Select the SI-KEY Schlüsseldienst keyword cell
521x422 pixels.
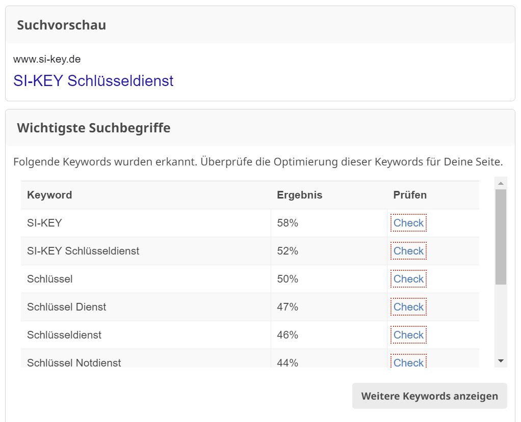tap(145, 251)
